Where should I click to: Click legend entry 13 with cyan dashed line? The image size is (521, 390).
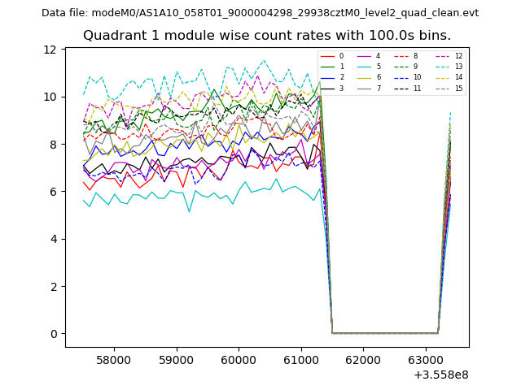(450, 67)
